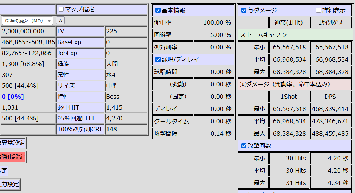
Task: Select the ストームキャノン skill row
Action: coord(295,35)
